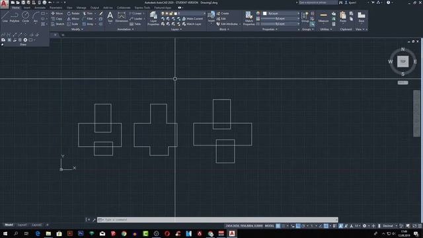Click the object color wheel swatch
The height and width of the screenshot is (238, 423).
point(258,13)
